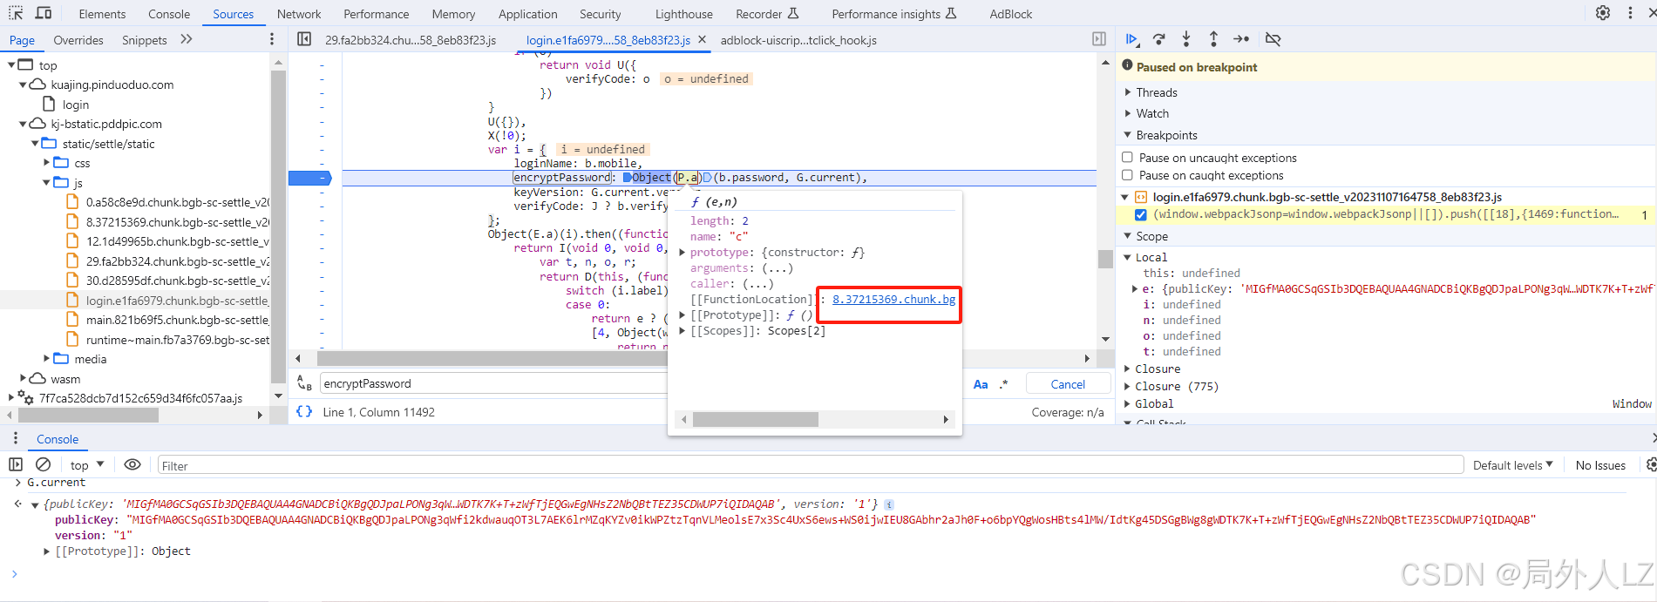This screenshot has width=1657, height=602.
Task: Cancel the source search
Action: (1068, 384)
